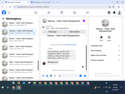Expand Media, files and links section
The height and width of the screenshot is (94, 125).
(x=105, y=55)
